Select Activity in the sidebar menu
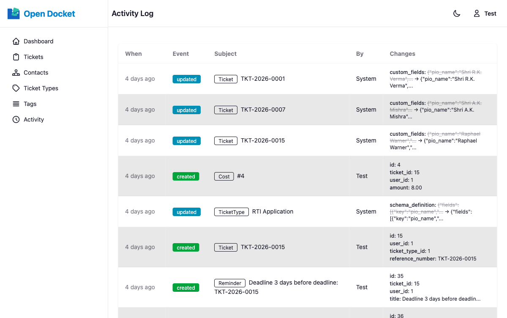 point(33,119)
